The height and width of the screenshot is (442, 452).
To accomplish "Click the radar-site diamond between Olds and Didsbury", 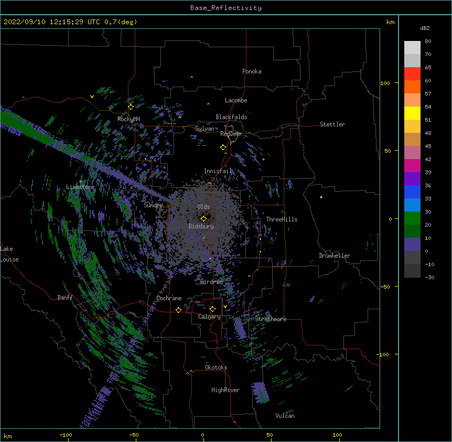I will point(203,218).
